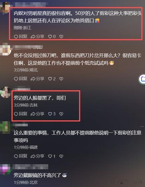Open three-dot menu on Fujian comment

click(x=142, y=127)
